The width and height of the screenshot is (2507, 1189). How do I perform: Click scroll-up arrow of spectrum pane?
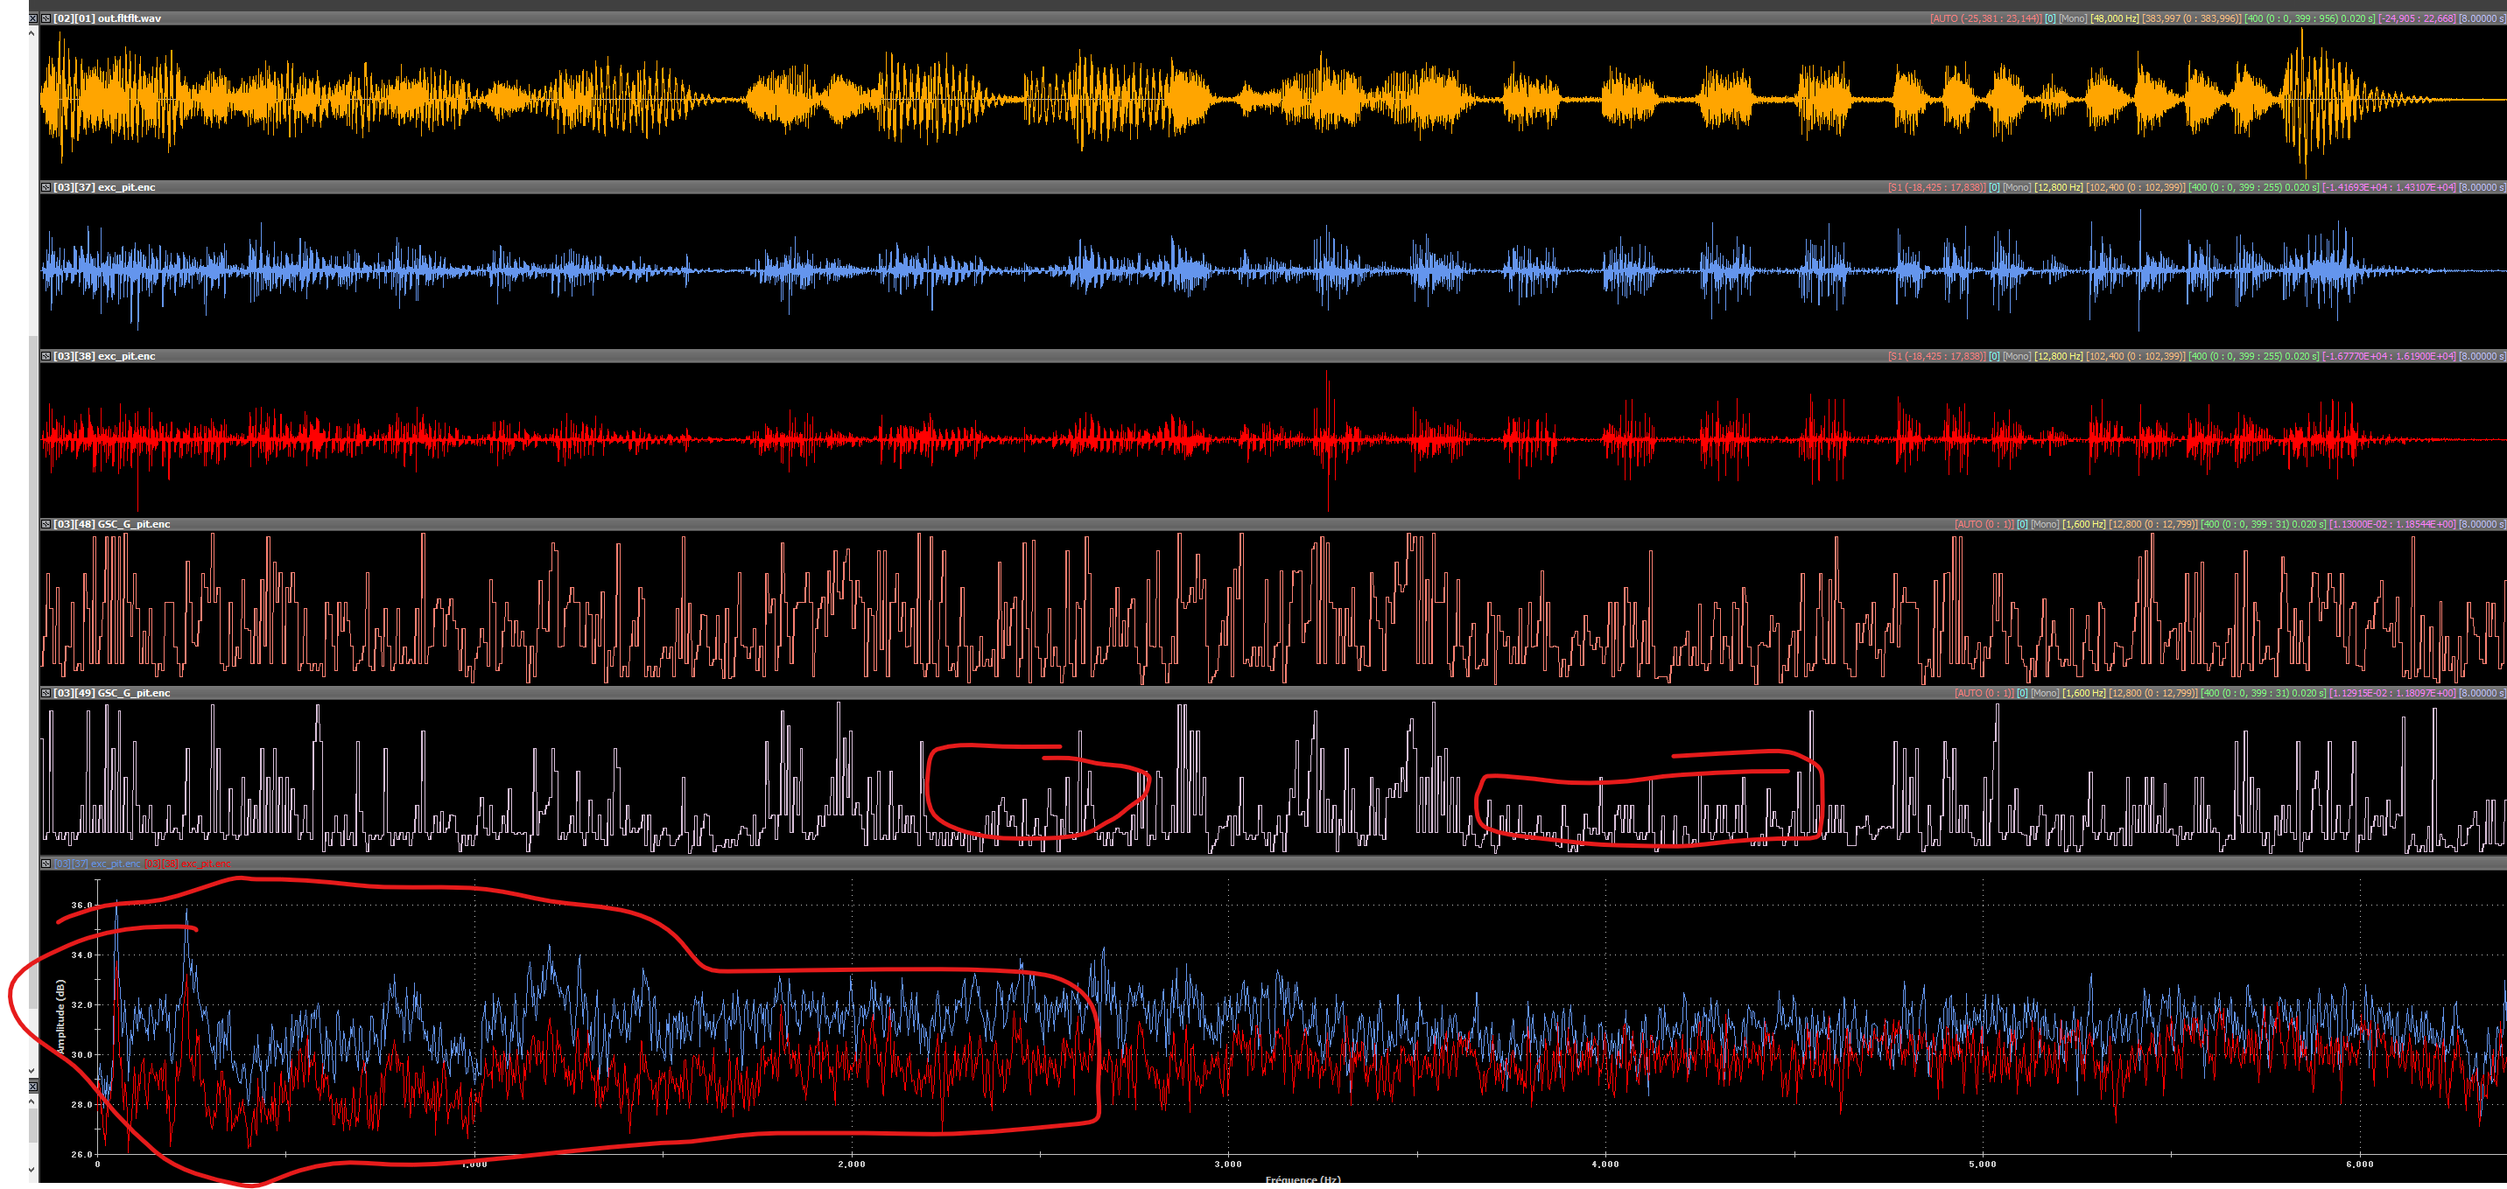[32, 1102]
